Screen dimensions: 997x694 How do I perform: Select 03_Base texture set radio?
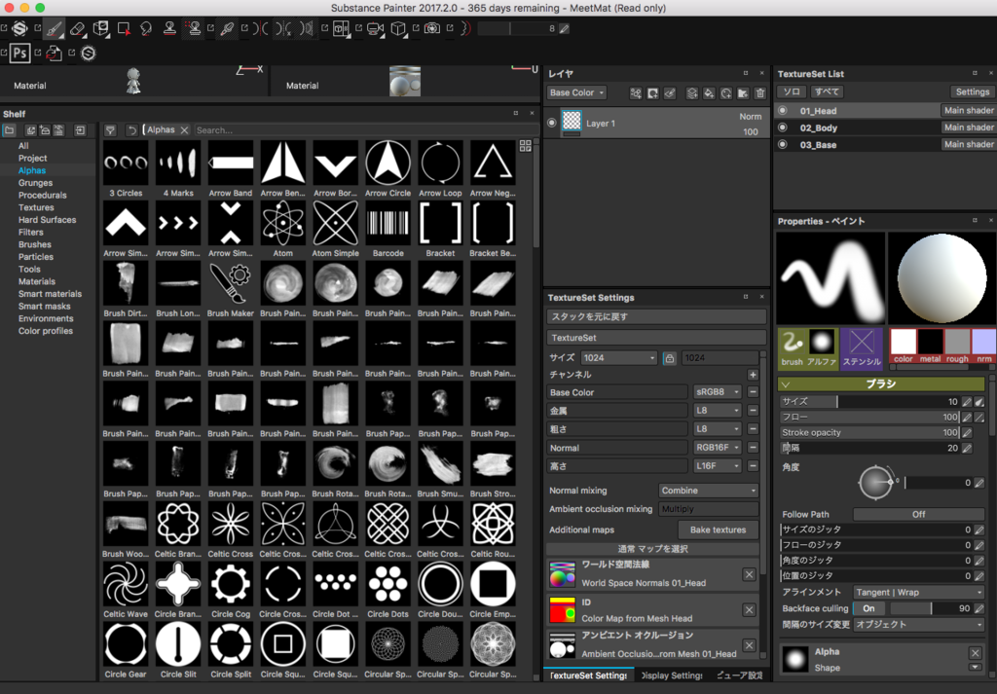[783, 145]
